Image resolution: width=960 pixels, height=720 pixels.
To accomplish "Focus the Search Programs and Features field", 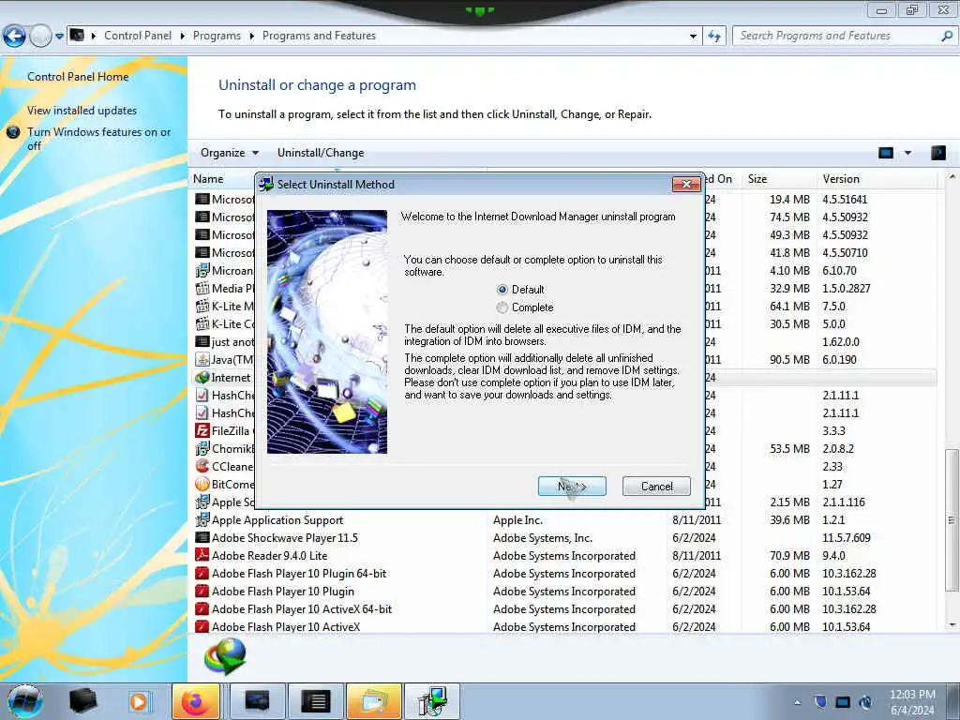I will tap(835, 37).
